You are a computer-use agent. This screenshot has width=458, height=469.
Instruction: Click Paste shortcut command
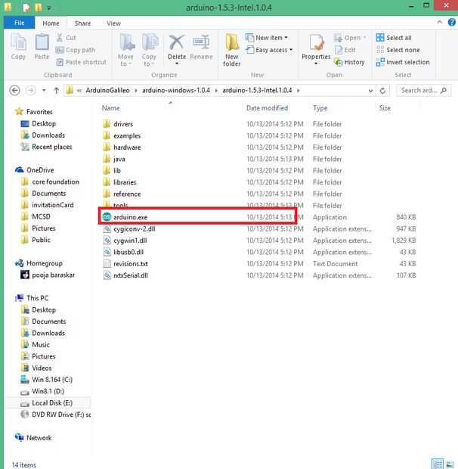(82, 62)
